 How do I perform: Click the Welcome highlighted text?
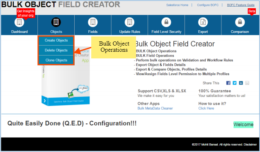pos(243,125)
